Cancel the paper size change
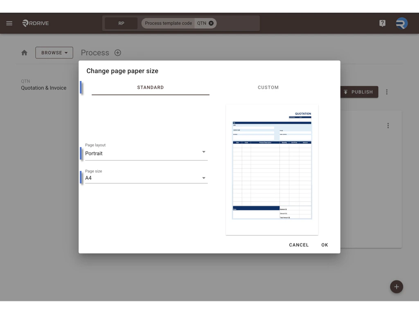This screenshot has width=419, height=314. point(299,244)
